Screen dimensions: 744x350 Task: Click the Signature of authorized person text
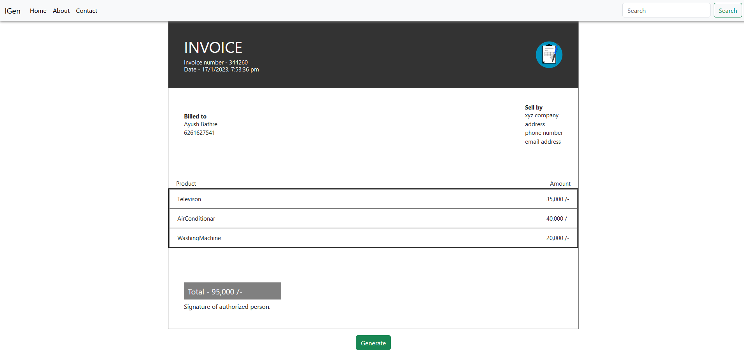tap(227, 306)
